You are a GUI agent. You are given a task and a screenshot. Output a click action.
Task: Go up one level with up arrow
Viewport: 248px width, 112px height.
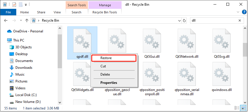[27, 20]
